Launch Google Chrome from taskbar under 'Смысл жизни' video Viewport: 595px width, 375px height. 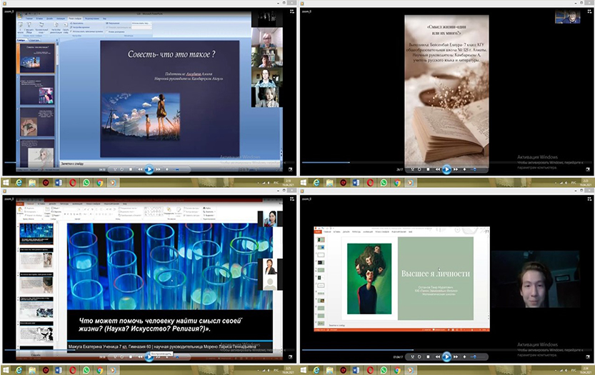coord(397,183)
